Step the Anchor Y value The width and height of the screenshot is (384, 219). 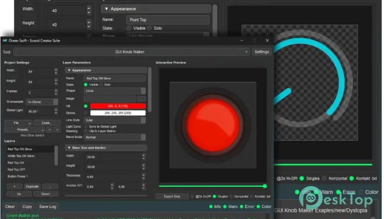(x=144, y=187)
